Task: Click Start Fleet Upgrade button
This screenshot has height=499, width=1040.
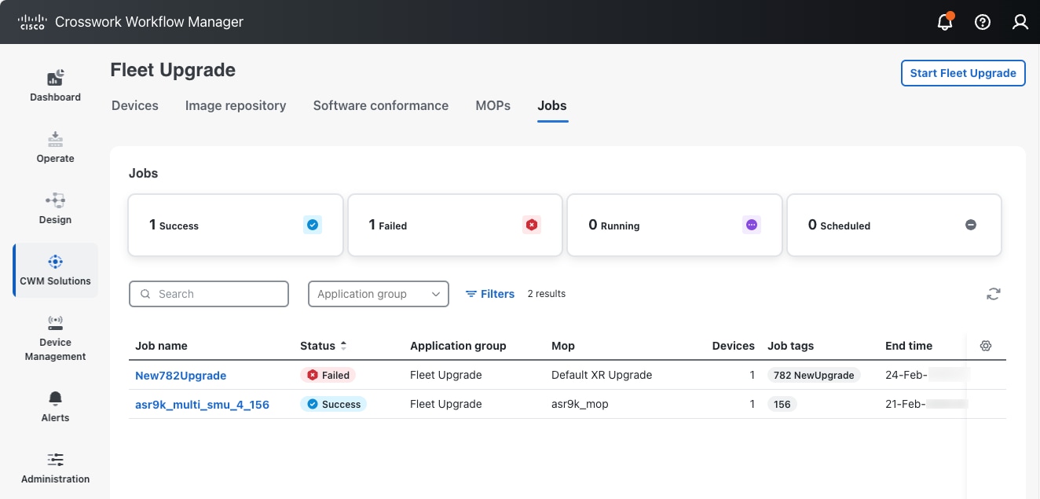Action: [x=963, y=73]
